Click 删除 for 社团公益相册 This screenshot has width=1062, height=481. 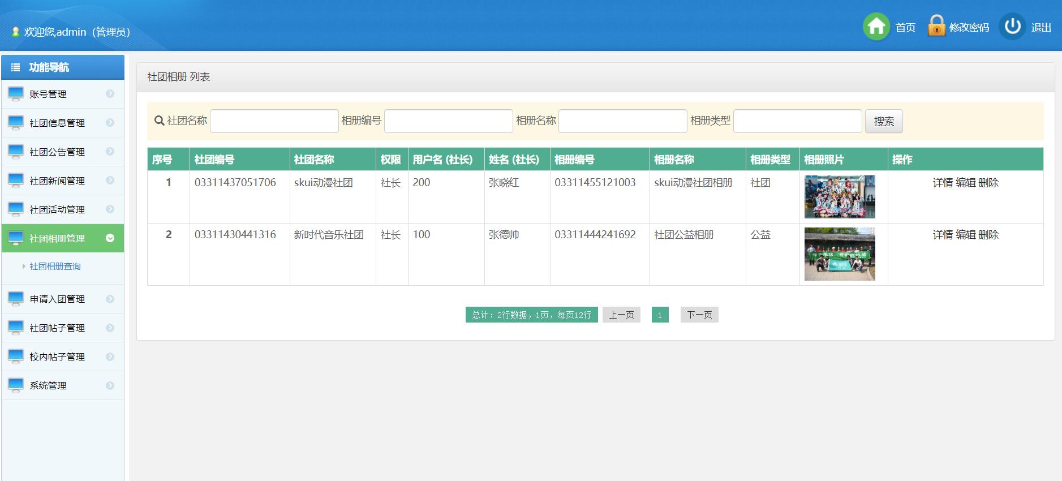pyautogui.click(x=988, y=235)
